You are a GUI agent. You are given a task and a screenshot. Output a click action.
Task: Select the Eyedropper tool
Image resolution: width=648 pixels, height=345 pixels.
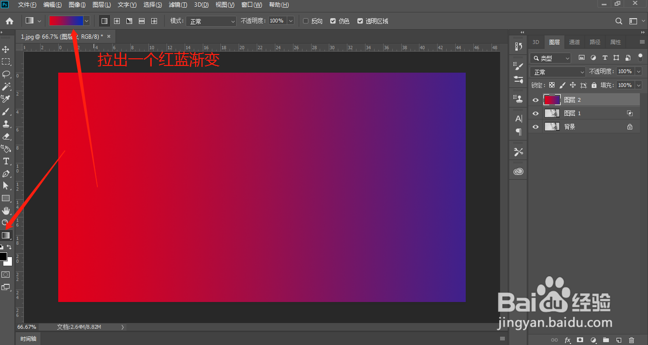pyautogui.click(x=6, y=99)
